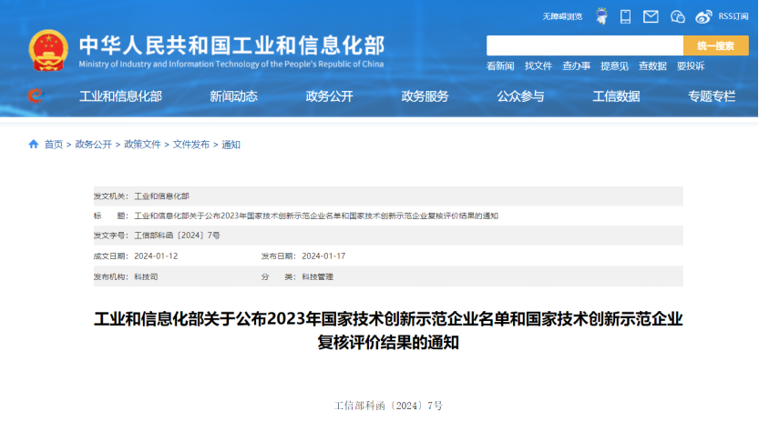Click the search input field
The height and width of the screenshot is (421, 759).
[584, 45]
